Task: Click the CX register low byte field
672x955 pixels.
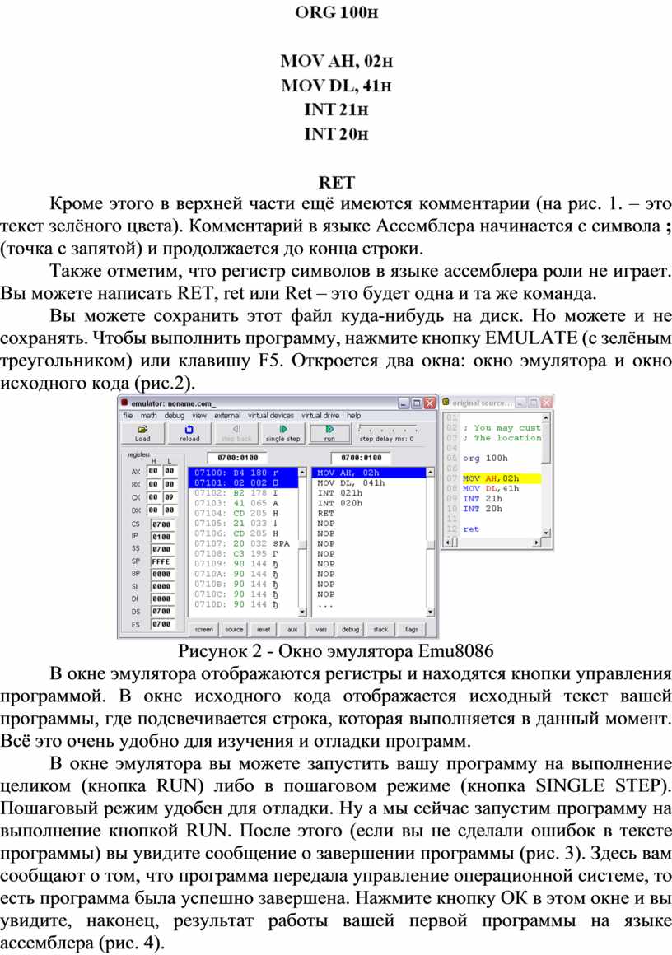Action: pos(170,497)
